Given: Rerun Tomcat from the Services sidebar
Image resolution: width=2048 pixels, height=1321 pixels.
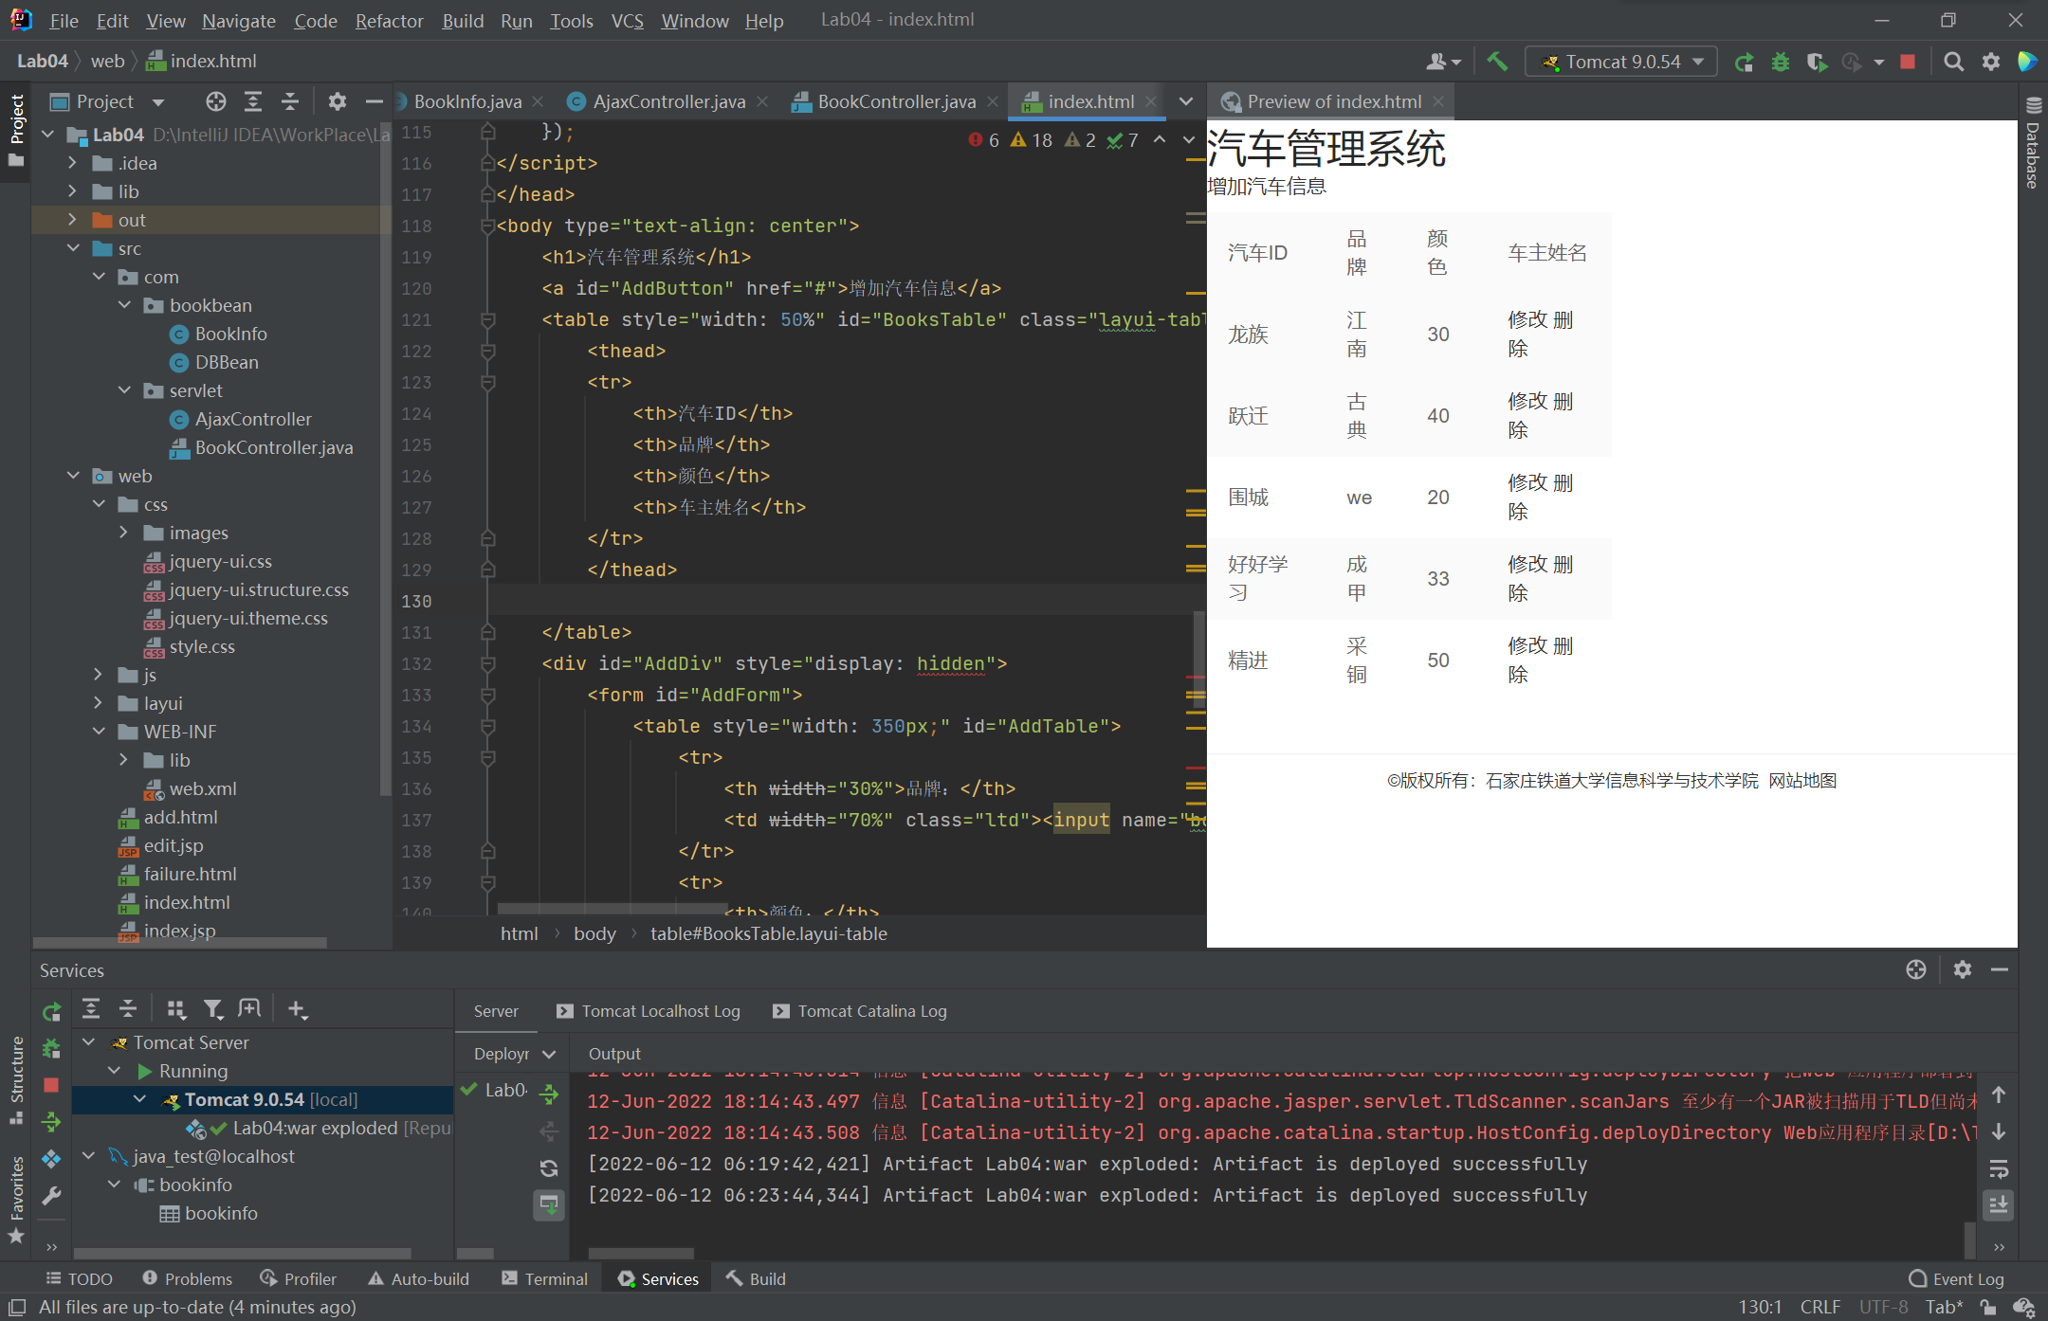Looking at the screenshot, I should coord(51,1011).
